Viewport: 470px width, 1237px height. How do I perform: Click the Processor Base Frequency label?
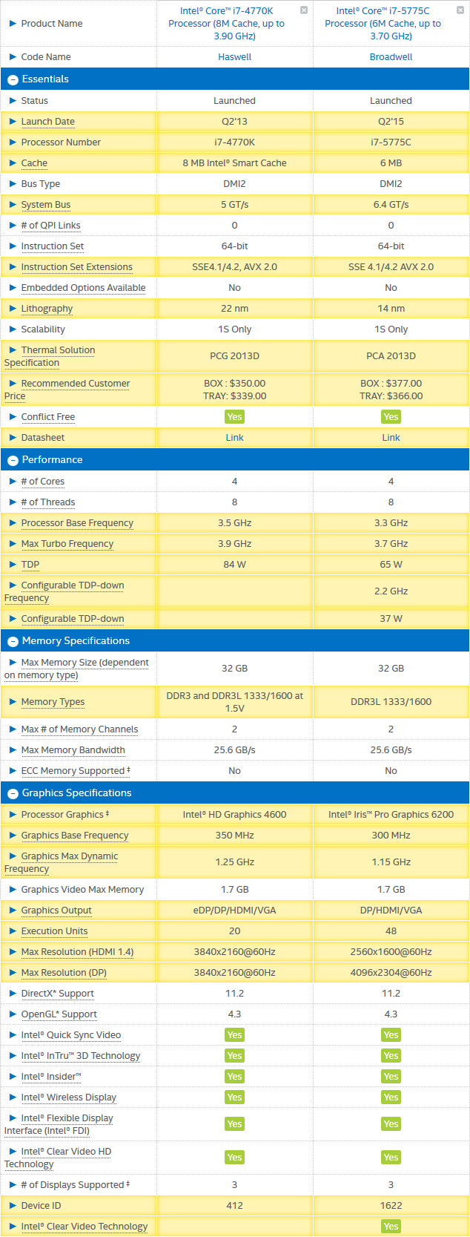point(77,523)
